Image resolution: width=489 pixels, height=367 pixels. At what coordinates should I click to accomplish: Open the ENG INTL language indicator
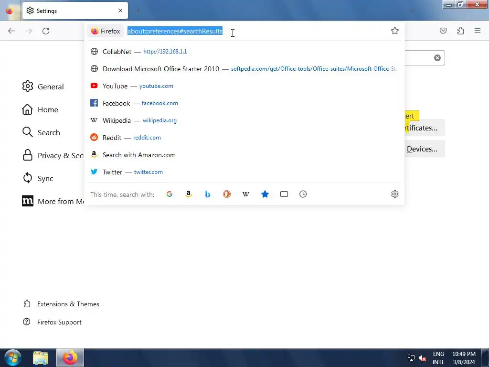438,357
